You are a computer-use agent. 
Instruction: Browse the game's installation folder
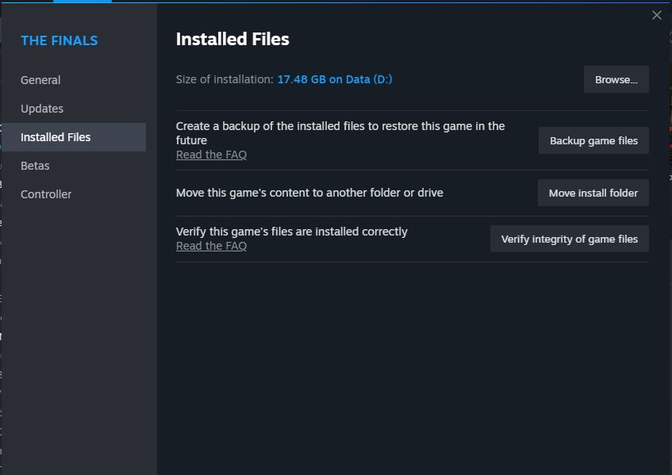click(x=616, y=79)
